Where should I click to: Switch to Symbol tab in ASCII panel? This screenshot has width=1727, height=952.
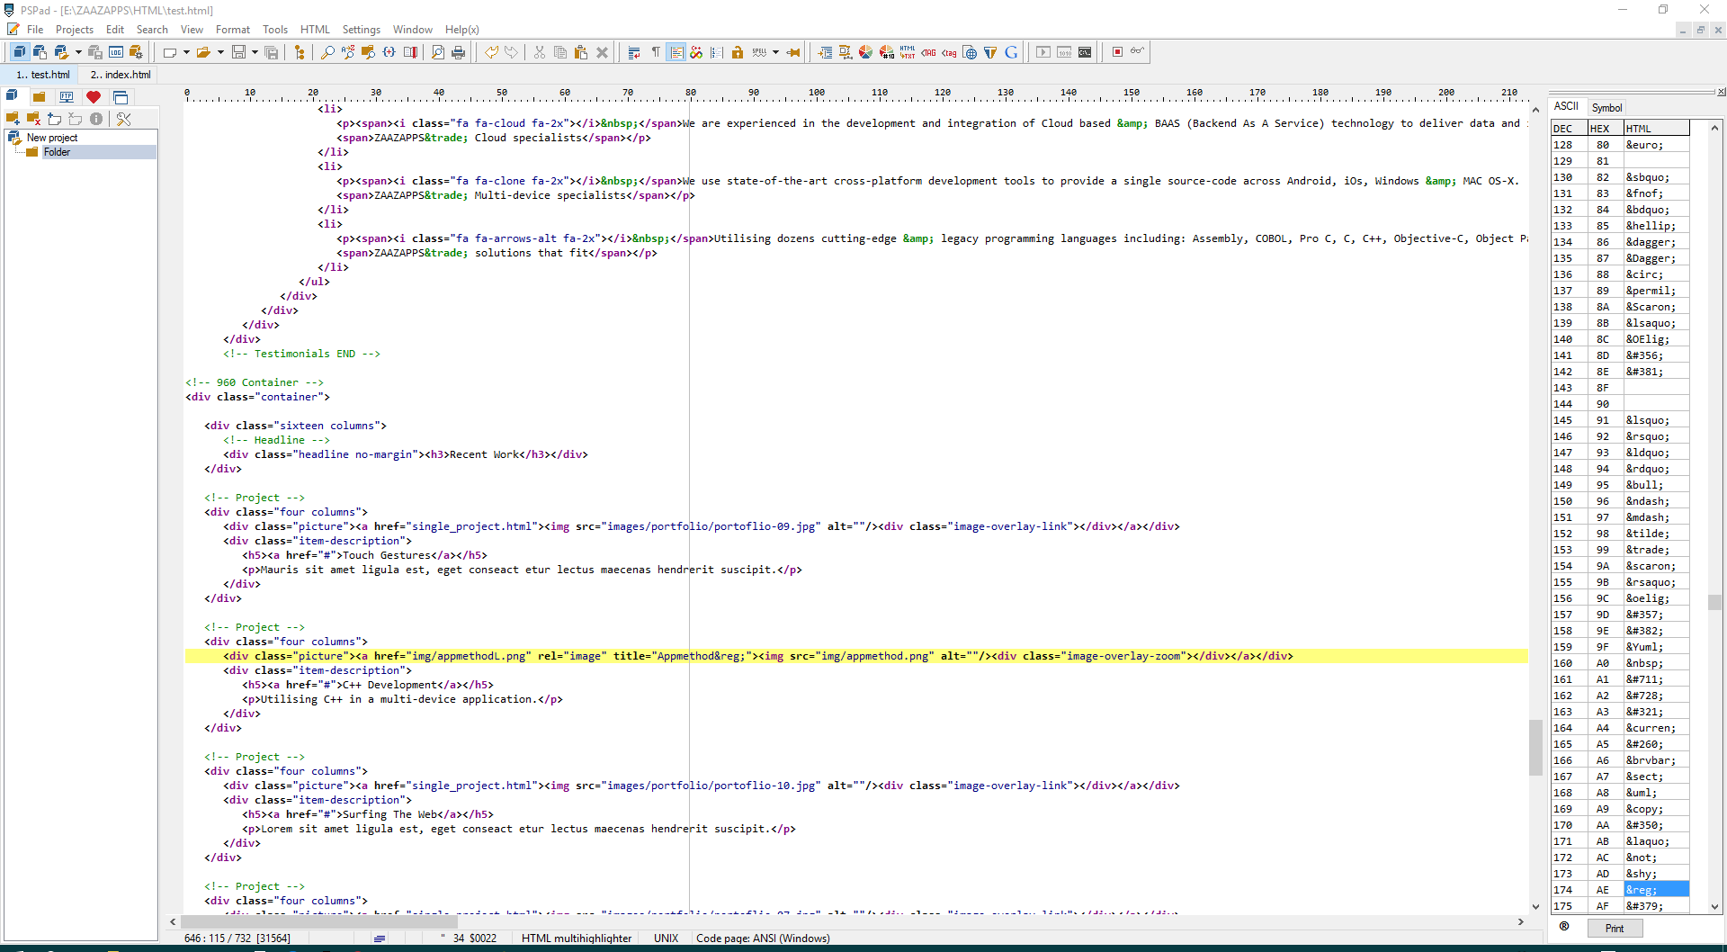pyautogui.click(x=1606, y=107)
